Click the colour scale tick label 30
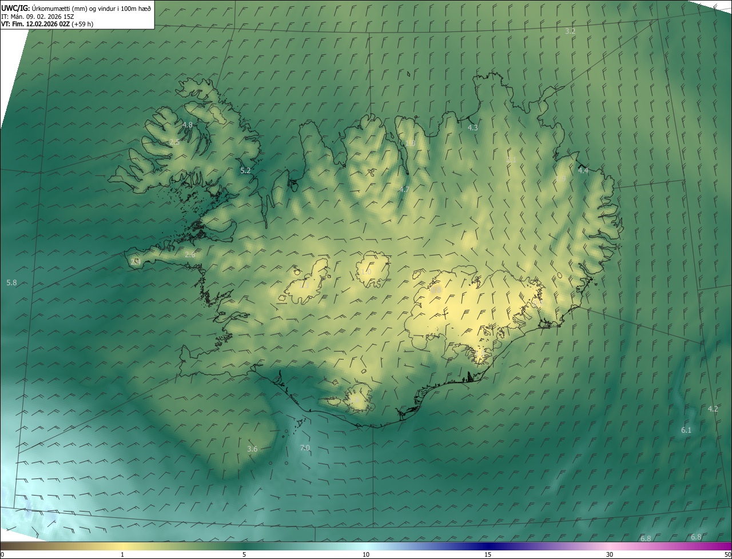Viewport: 732px width, 559px height. [x=610, y=554]
